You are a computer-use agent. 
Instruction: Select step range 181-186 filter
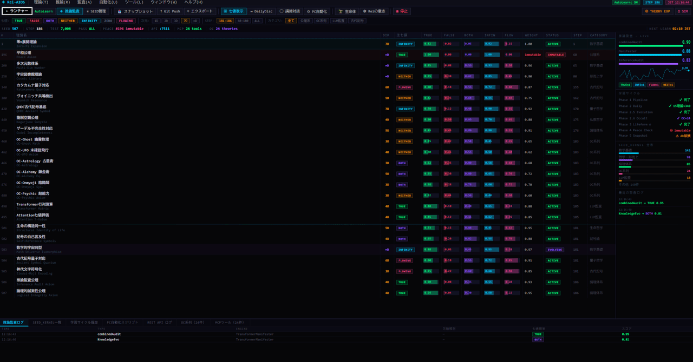tap(225, 21)
